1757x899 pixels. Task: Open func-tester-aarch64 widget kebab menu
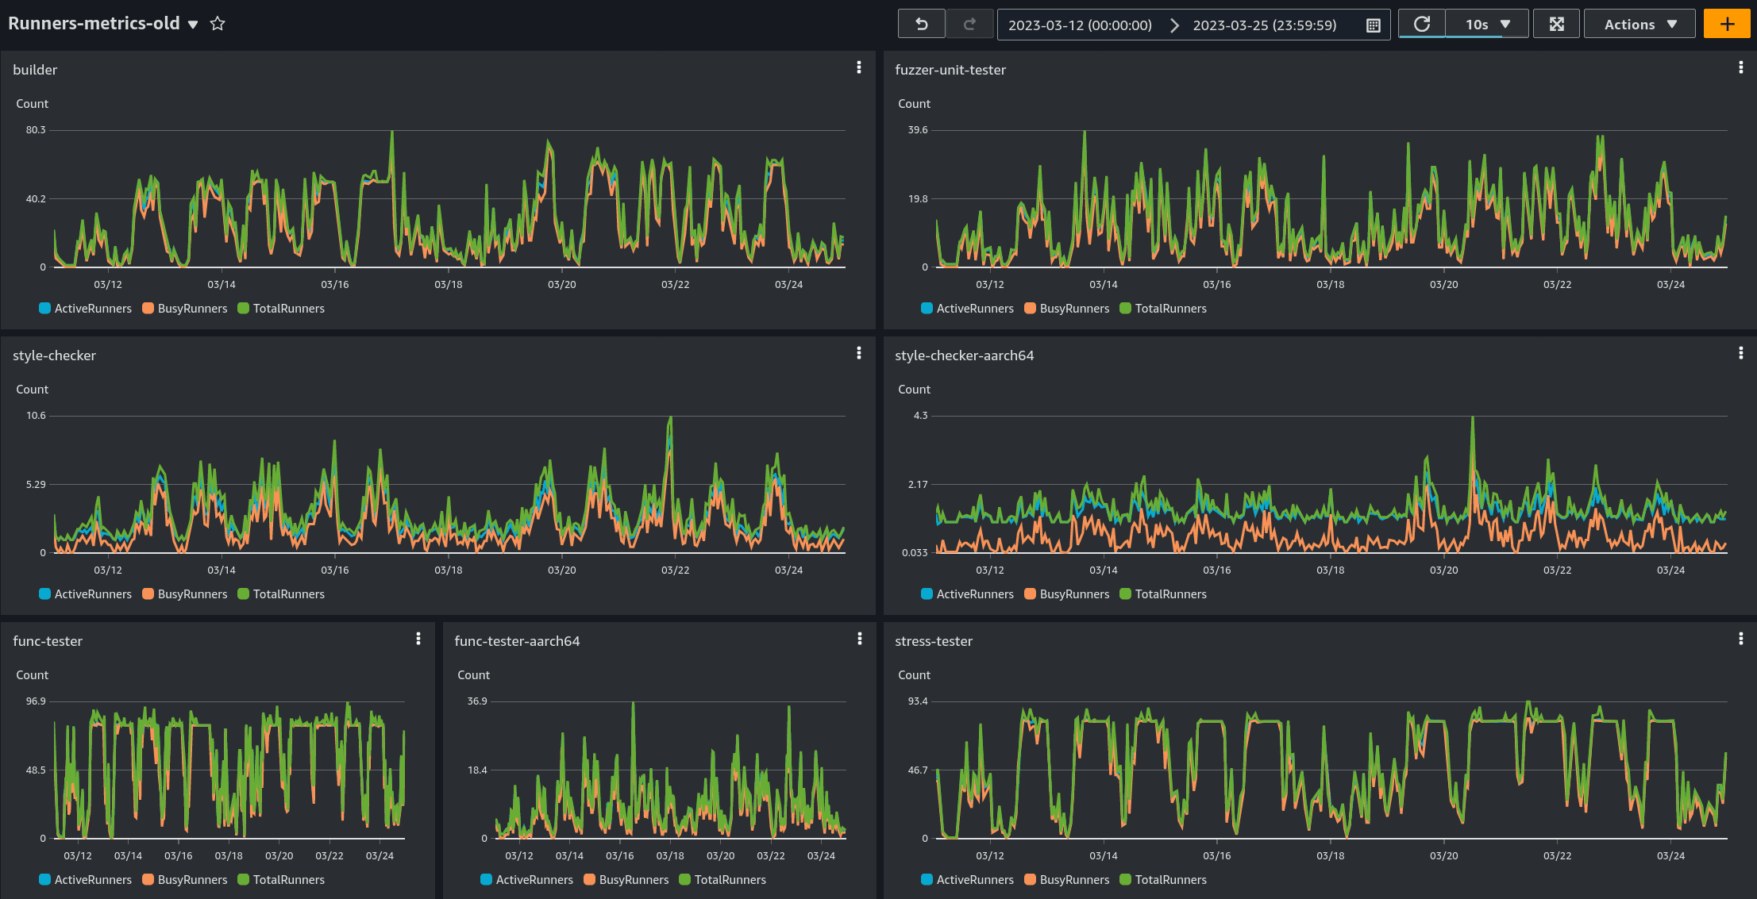[859, 640]
